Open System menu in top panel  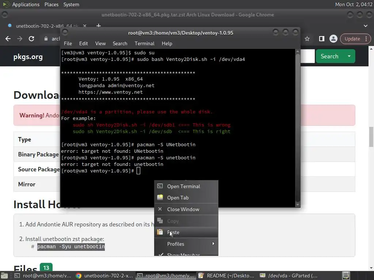pos(71,4)
